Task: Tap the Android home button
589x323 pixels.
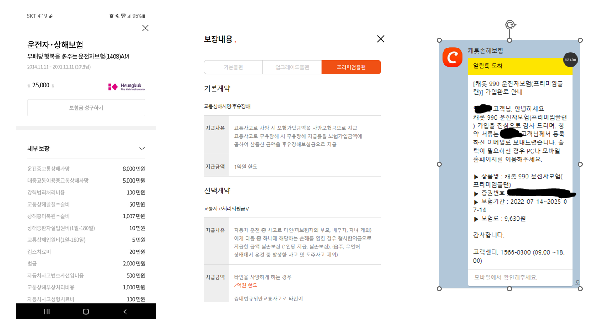Action: coord(86,312)
